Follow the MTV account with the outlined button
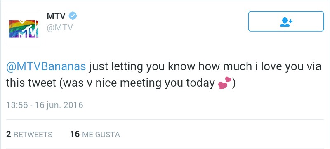This screenshot has height=149, width=330. pos(286,22)
